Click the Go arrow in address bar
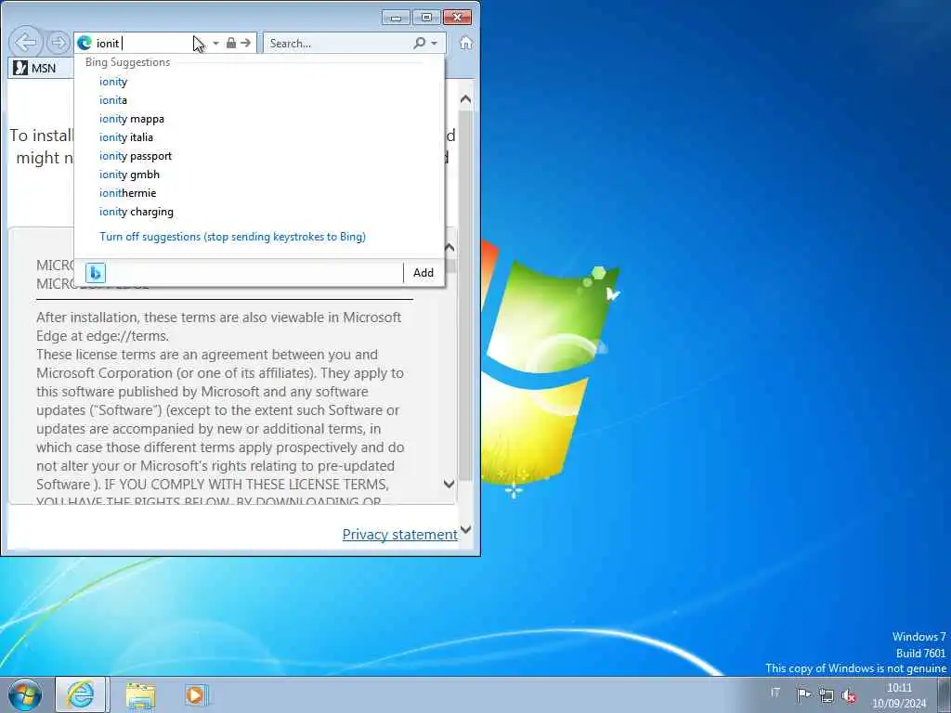 tap(245, 43)
